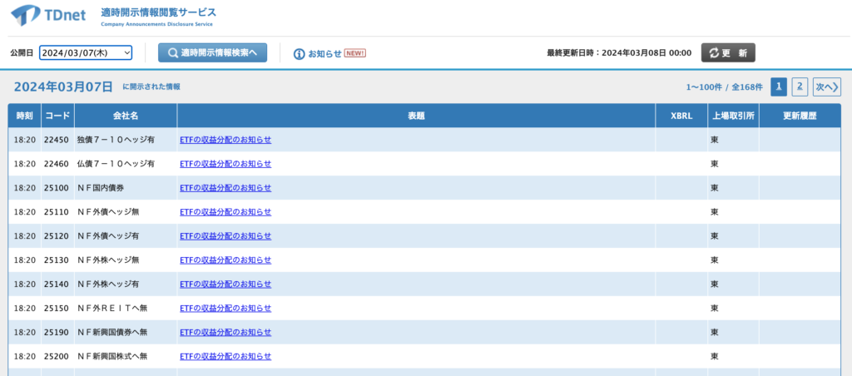Open ETF notice for NF外REITヘ無

[x=225, y=309]
